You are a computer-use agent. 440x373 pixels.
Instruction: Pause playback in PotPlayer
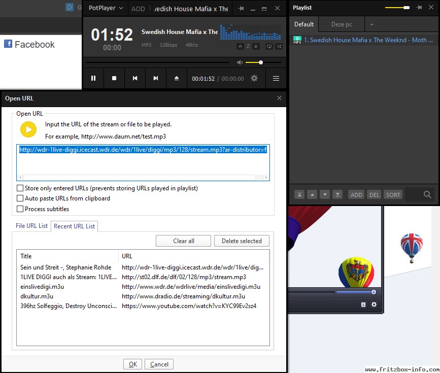coord(93,78)
